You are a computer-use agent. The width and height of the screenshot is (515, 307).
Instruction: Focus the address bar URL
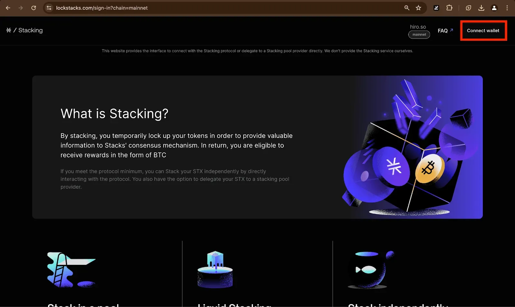pos(102,8)
